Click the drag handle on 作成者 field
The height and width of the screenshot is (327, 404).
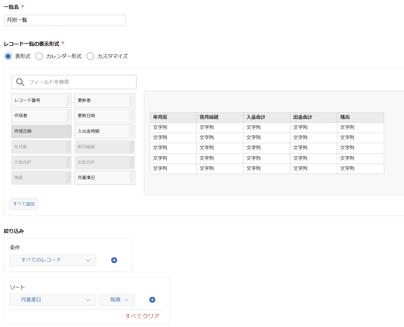(x=69, y=116)
